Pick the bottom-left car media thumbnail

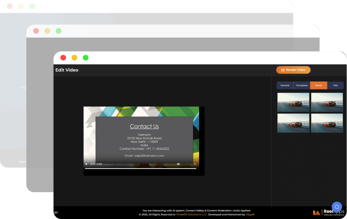coord(293,123)
